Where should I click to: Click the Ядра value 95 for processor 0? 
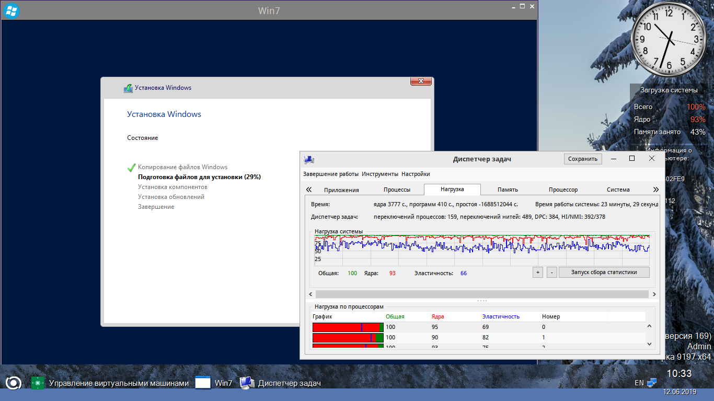pyautogui.click(x=435, y=327)
